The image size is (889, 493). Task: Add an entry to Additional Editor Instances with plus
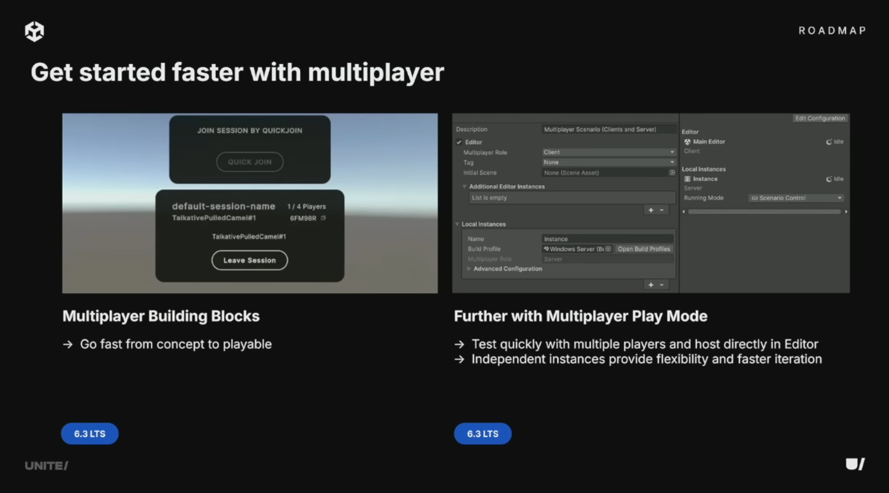pos(651,210)
